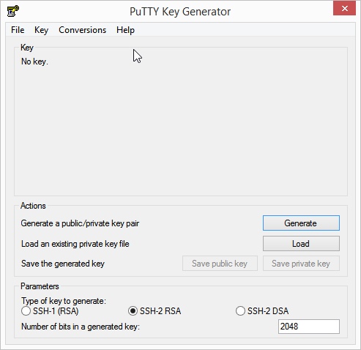Click the 'Save the generated key' label
The height and width of the screenshot is (350, 361).
[63, 264]
